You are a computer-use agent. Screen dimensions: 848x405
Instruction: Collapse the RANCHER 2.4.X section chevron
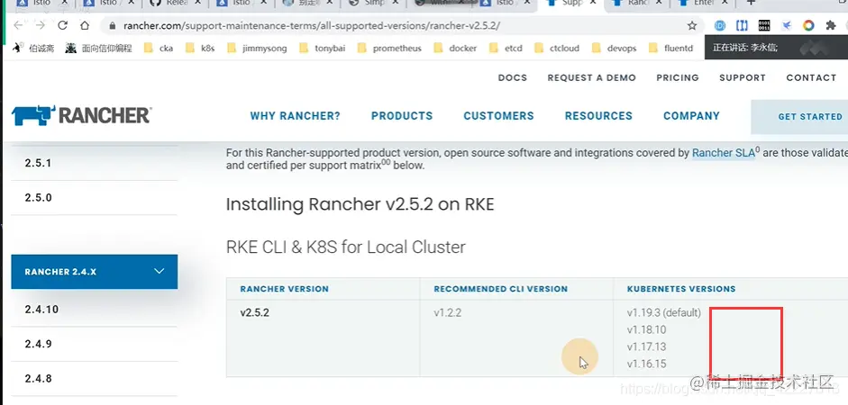click(x=159, y=271)
